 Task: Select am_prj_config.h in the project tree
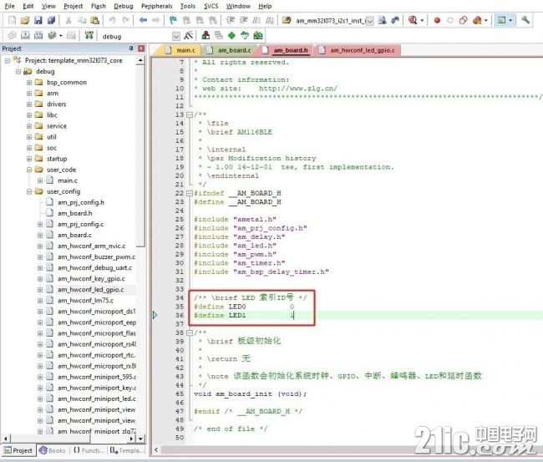(x=81, y=202)
